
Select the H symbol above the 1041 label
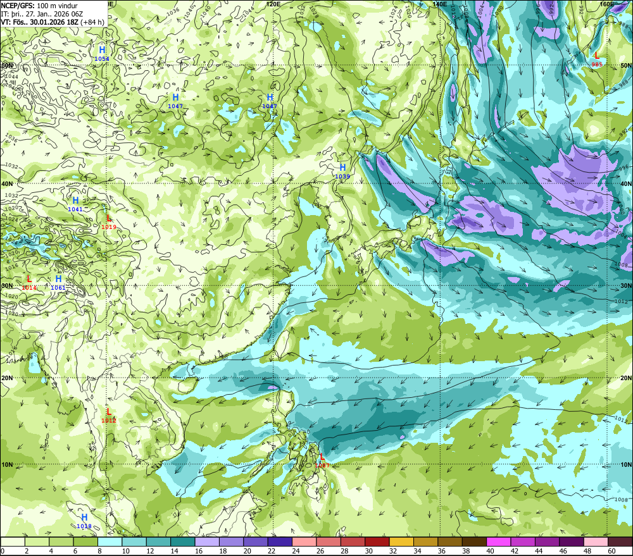coord(75,201)
